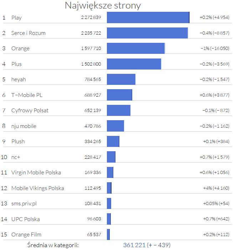Open the Plus page link

pos(16,64)
